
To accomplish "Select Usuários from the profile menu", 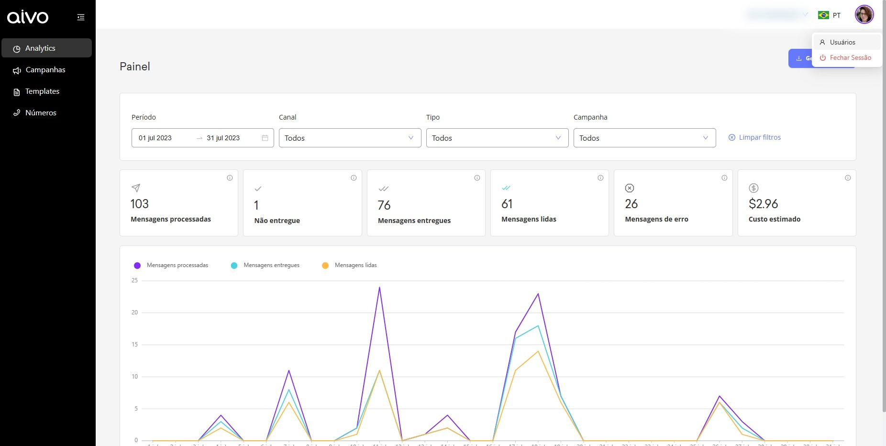I will [x=842, y=42].
